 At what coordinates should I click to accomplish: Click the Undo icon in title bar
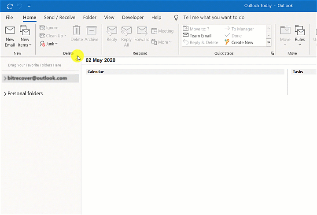[20, 6]
